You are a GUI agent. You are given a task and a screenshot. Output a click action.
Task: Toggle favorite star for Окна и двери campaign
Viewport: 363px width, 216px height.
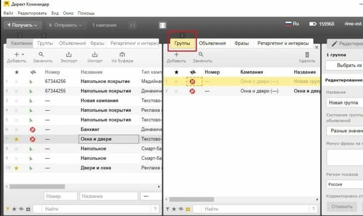pyautogui.click(x=16, y=139)
